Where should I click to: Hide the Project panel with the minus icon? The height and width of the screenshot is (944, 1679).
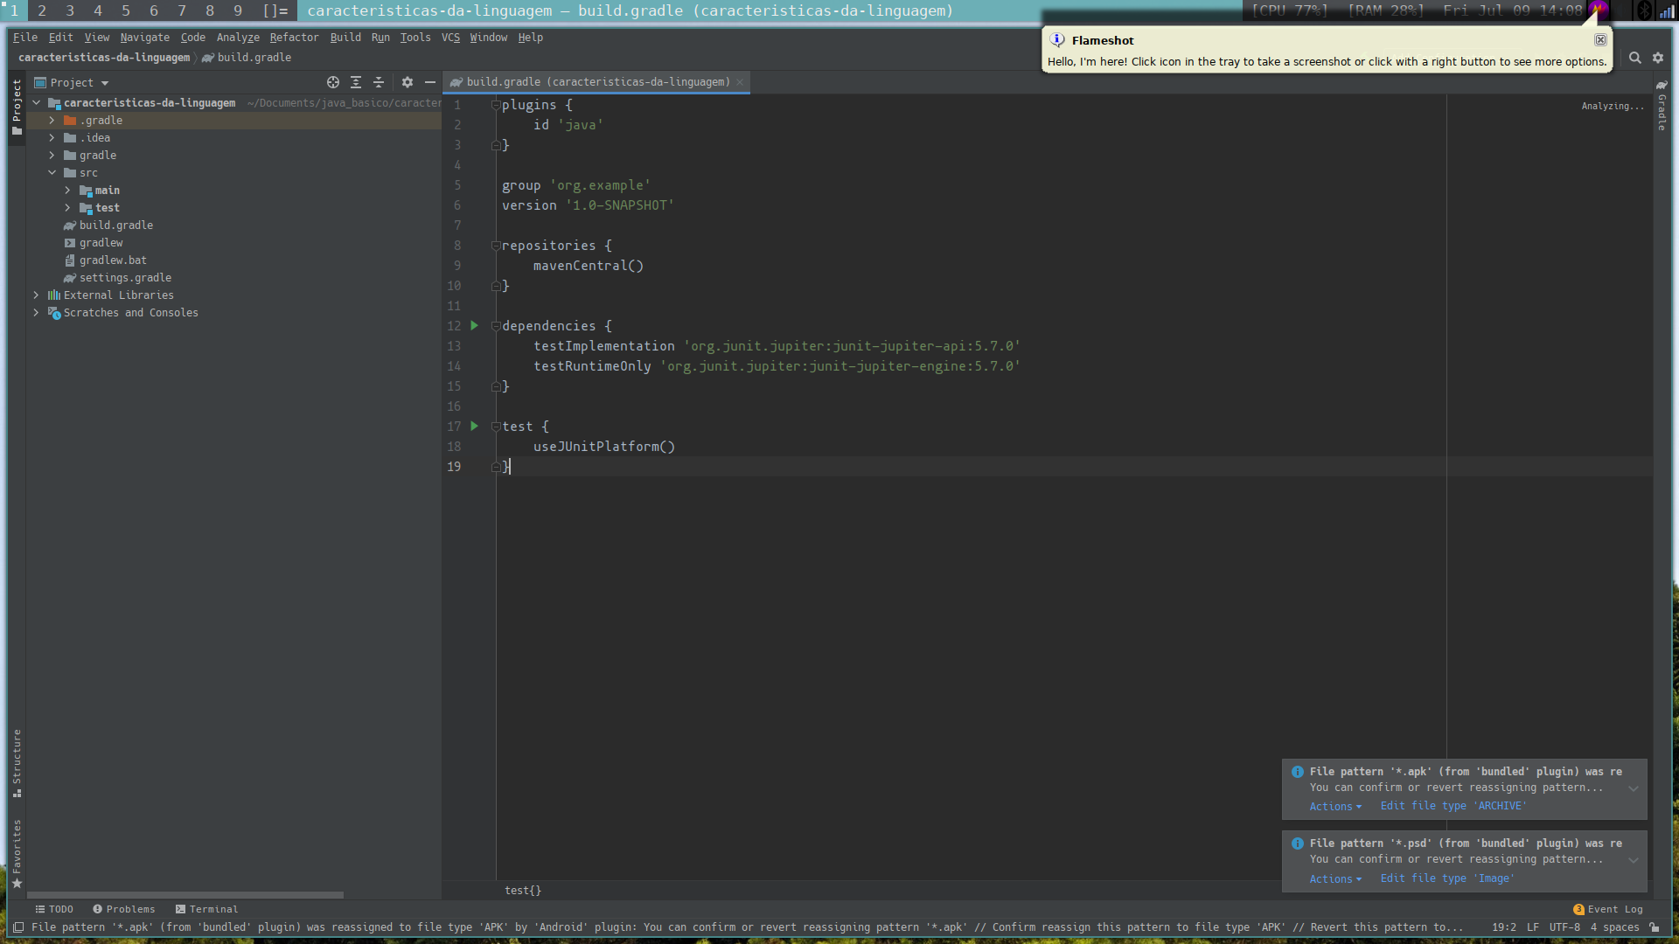point(430,82)
